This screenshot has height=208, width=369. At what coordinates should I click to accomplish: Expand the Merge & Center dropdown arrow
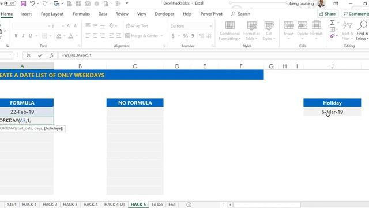[161, 36]
